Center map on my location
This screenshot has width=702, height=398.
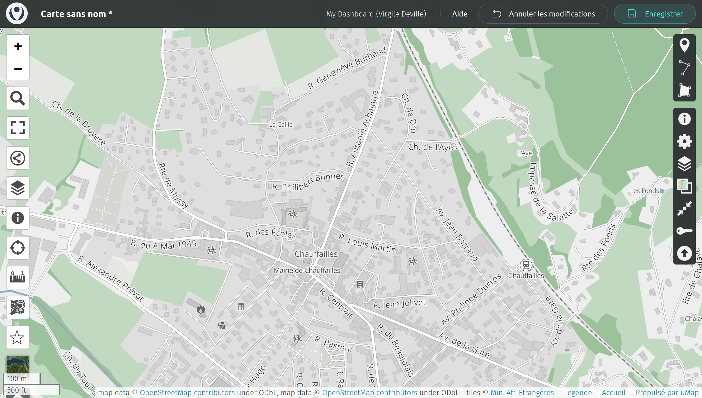(18, 248)
